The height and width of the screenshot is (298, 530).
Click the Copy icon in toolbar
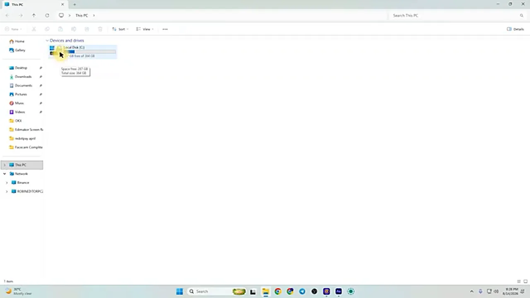pos(47,29)
